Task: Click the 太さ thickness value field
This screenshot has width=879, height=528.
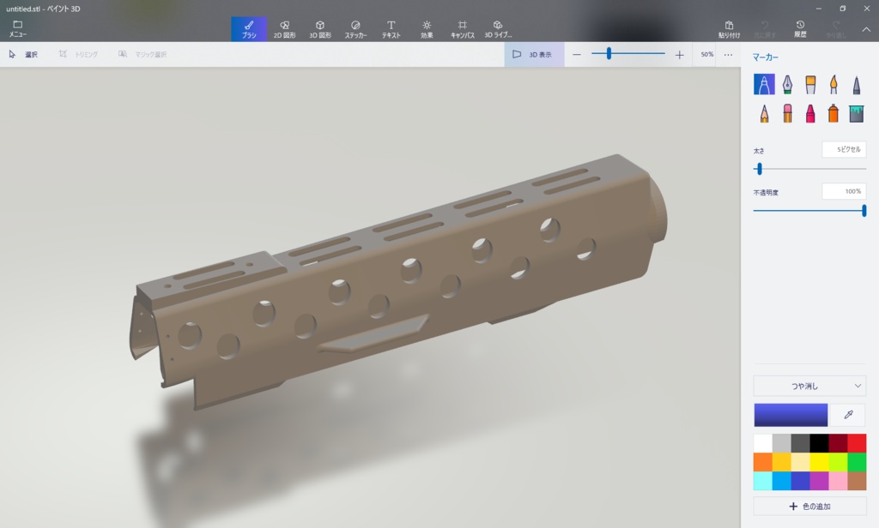Action: click(845, 149)
